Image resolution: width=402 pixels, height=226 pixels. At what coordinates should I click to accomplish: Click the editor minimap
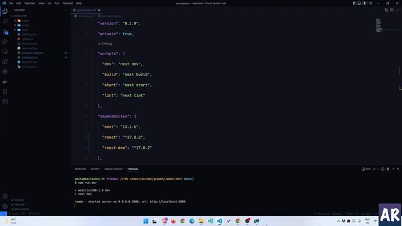coord(386,26)
